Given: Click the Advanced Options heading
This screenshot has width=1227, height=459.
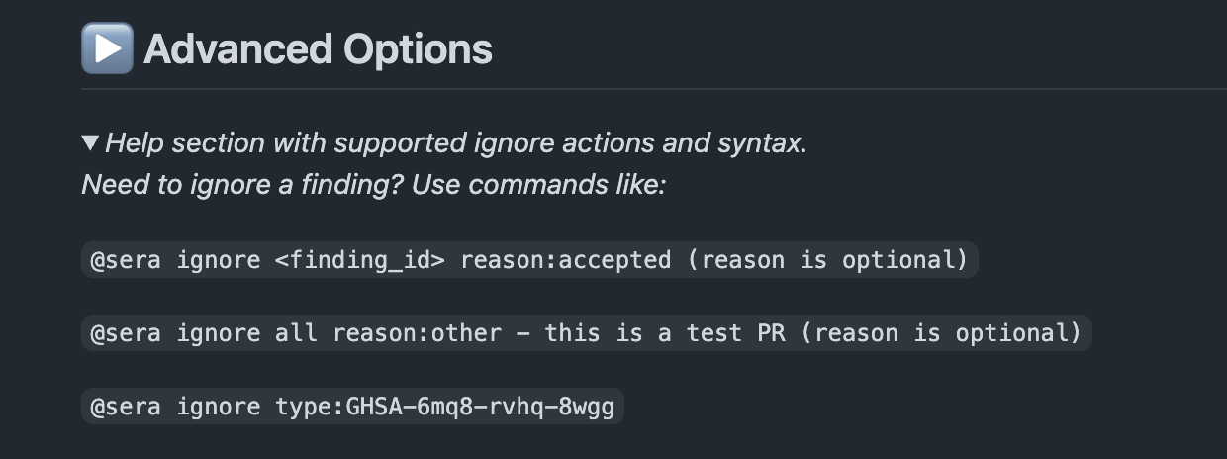Looking at the screenshot, I should point(318,48).
